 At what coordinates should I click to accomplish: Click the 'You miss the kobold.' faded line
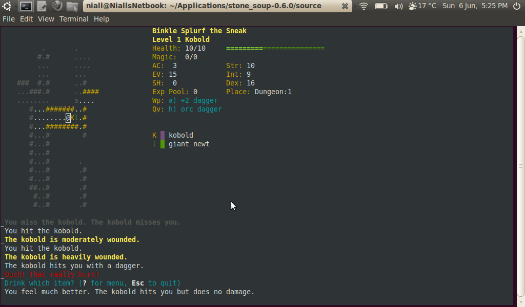point(92,222)
